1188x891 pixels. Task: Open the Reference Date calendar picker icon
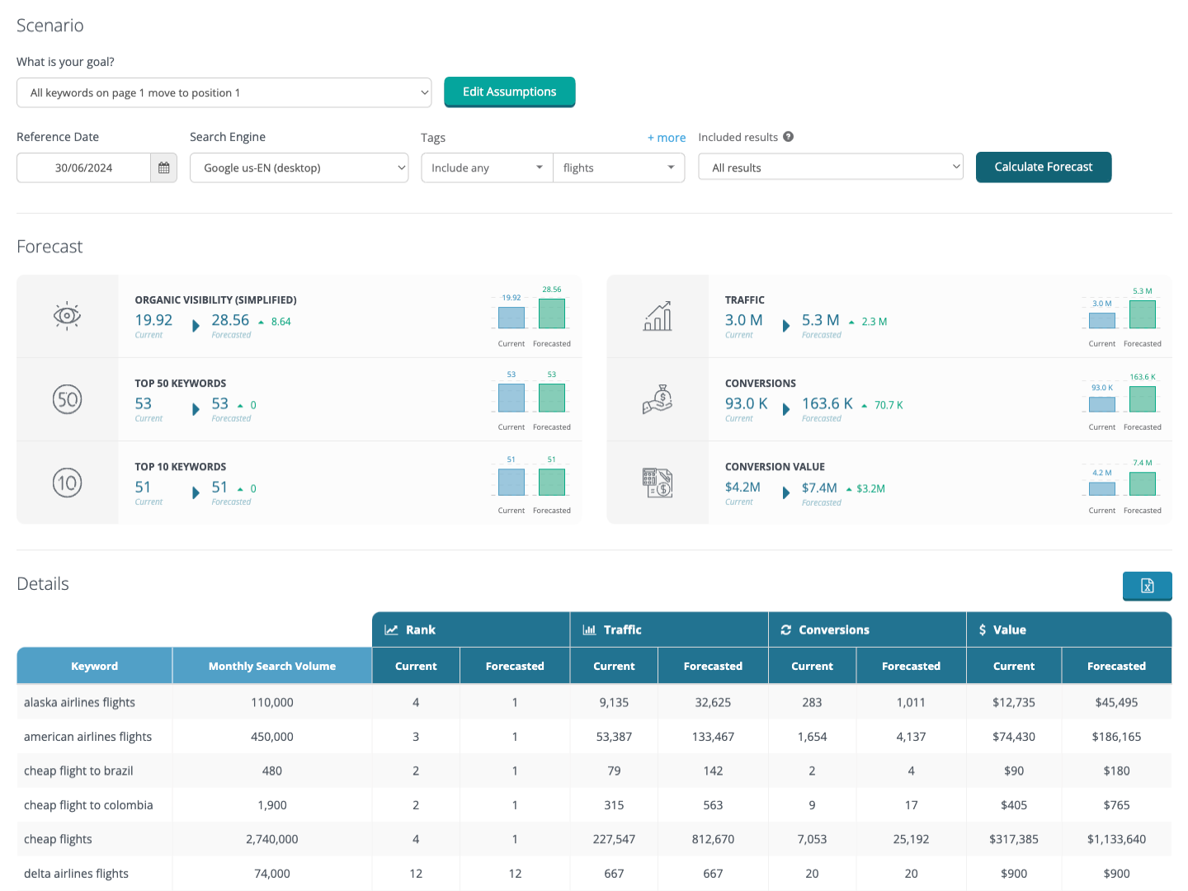tap(163, 167)
